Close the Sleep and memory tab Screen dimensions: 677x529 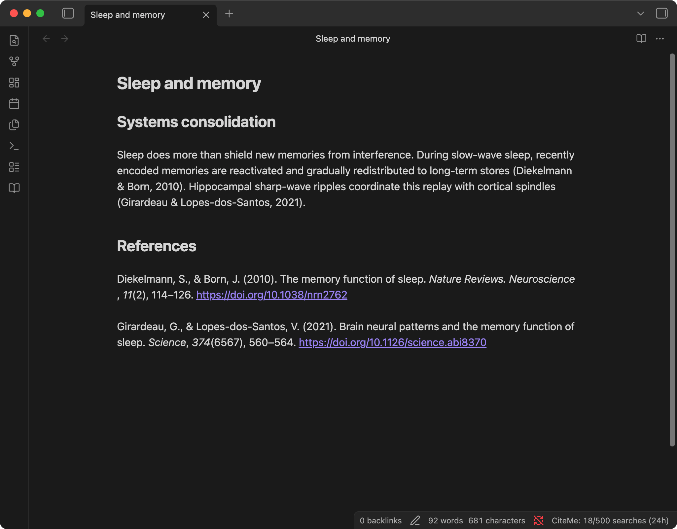click(x=206, y=15)
